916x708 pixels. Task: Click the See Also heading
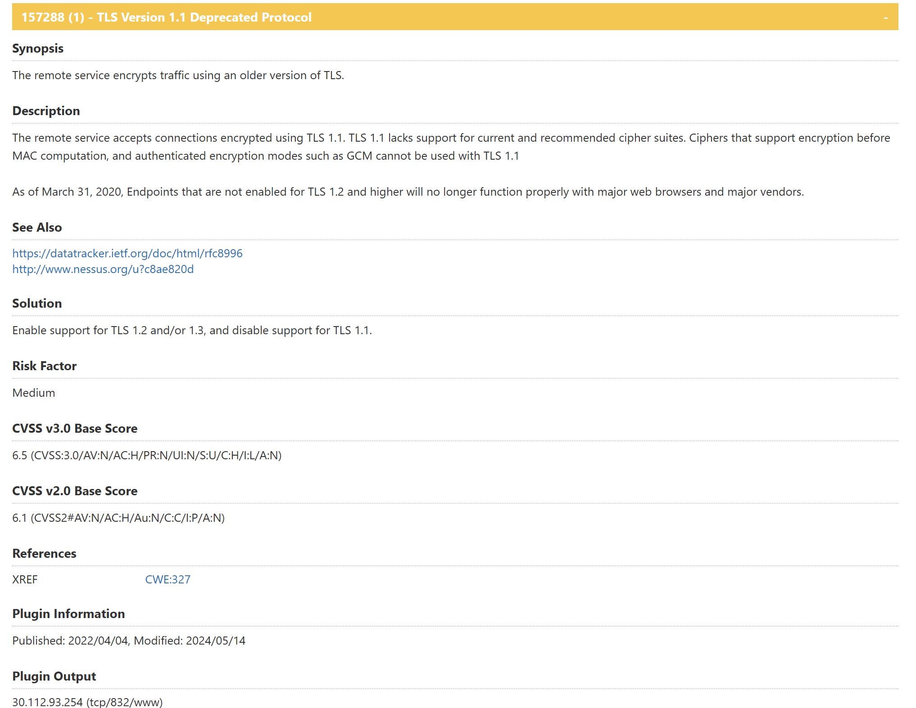tap(37, 227)
